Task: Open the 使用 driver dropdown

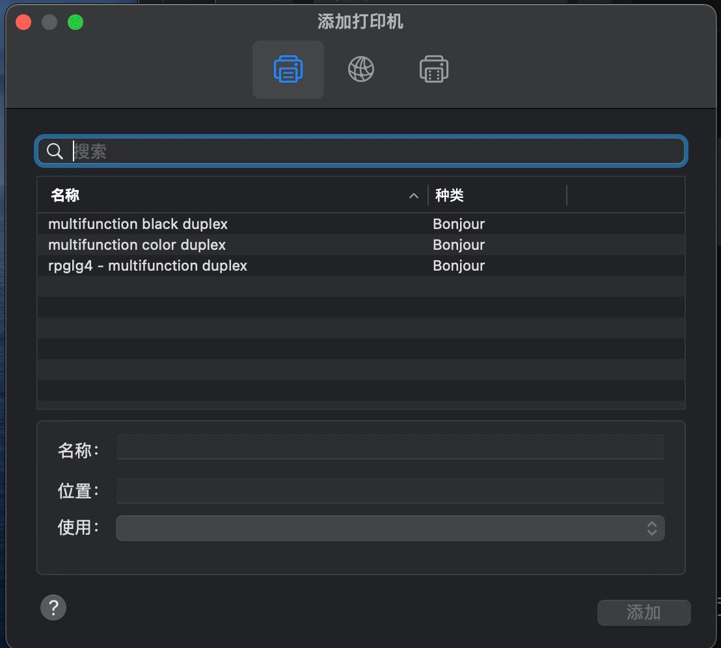Action: 390,528
